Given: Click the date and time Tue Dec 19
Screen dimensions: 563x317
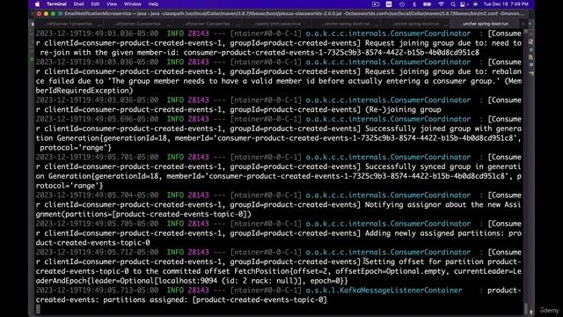Looking at the screenshot, I should click(x=506, y=4).
